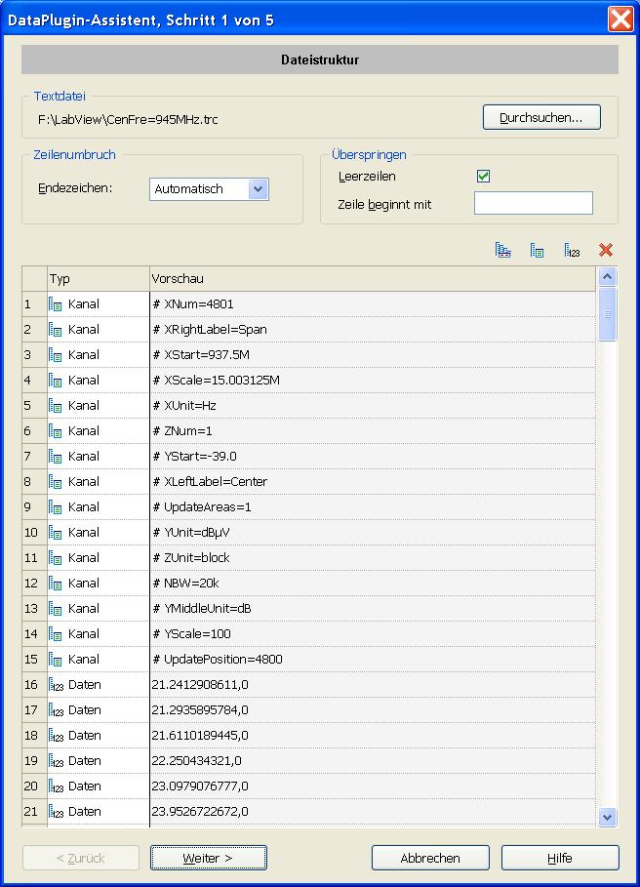Select the data value '23.9526722672,0'

(200, 812)
